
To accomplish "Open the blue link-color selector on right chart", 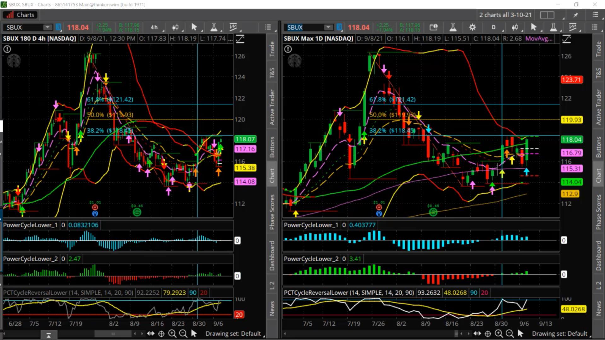I will click(339, 27).
